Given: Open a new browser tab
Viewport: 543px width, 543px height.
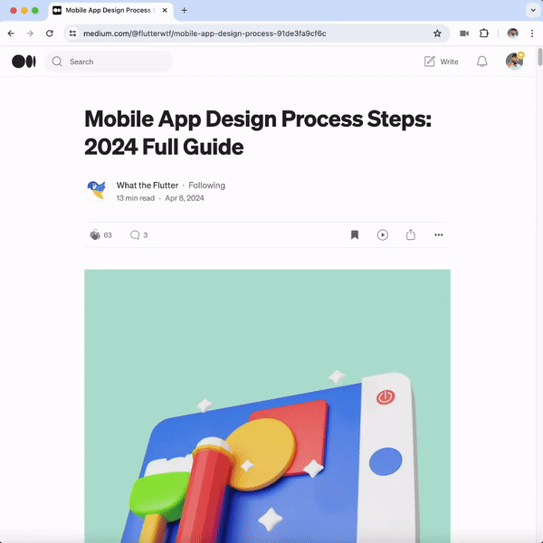Looking at the screenshot, I should click(185, 10).
